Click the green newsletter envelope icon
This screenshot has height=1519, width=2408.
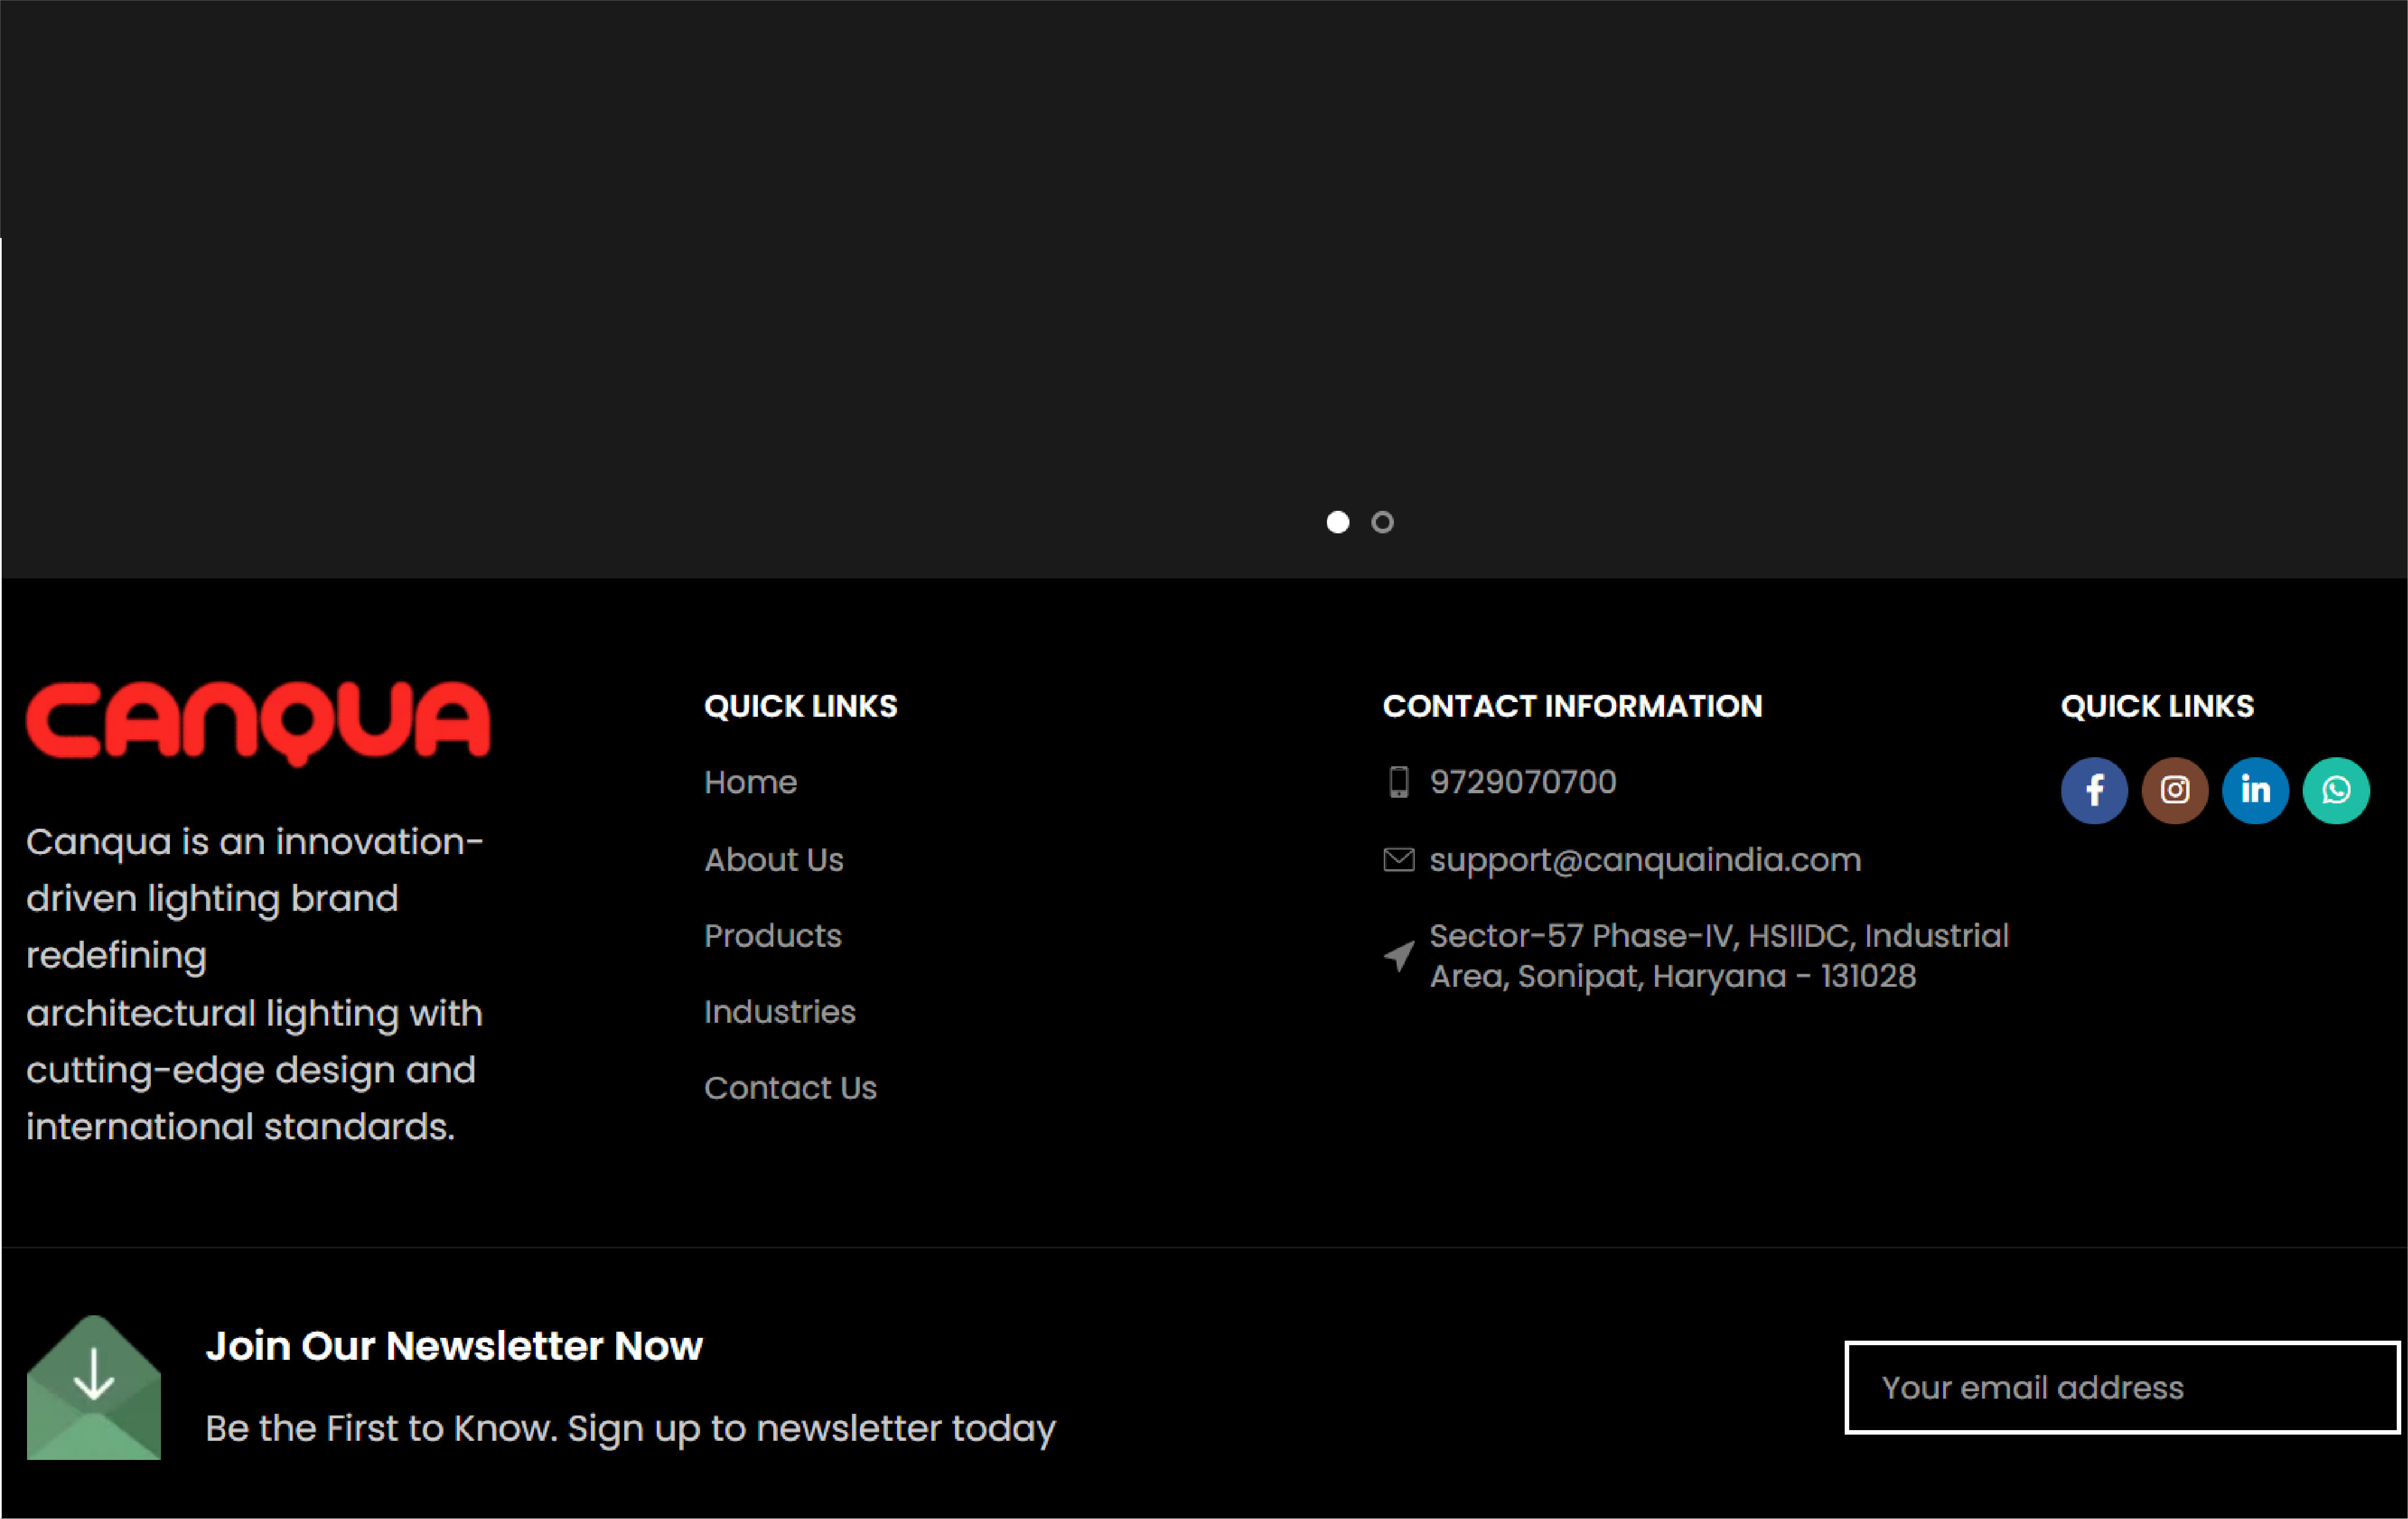94,1387
